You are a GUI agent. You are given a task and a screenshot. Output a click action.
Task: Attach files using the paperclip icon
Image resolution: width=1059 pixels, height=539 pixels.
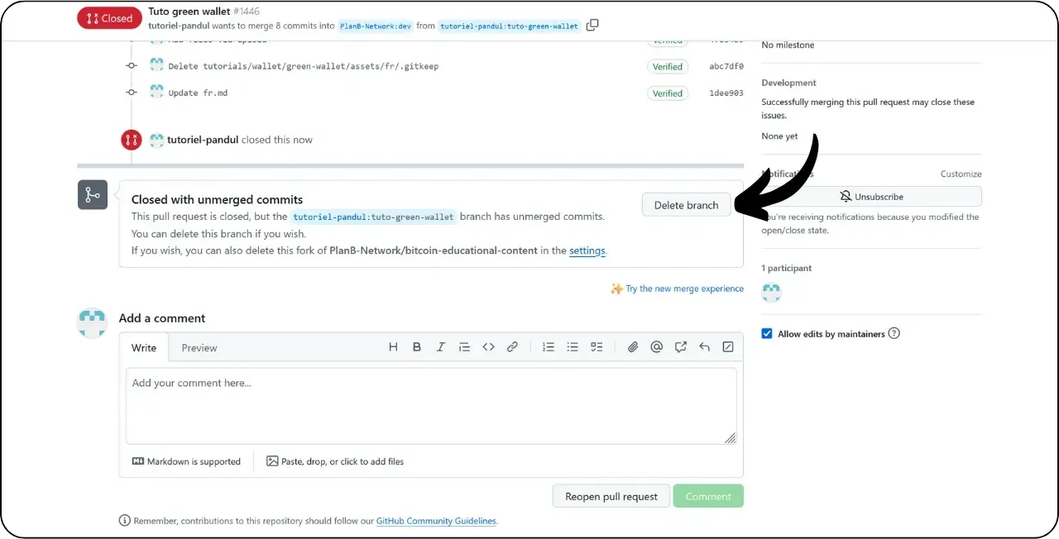(633, 346)
